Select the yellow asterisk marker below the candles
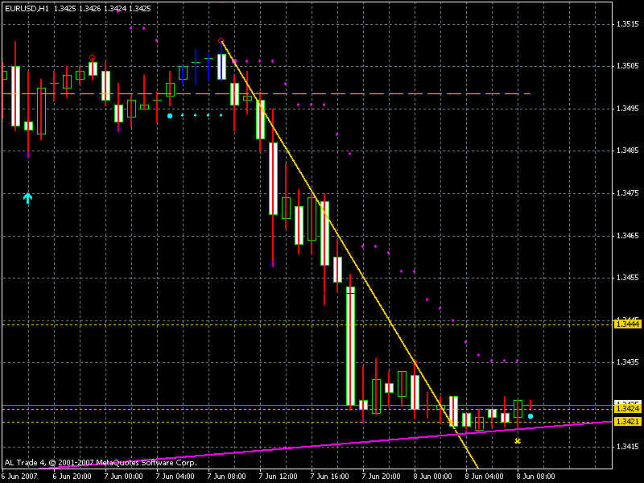This screenshot has height=483, width=644. (518, 441)
